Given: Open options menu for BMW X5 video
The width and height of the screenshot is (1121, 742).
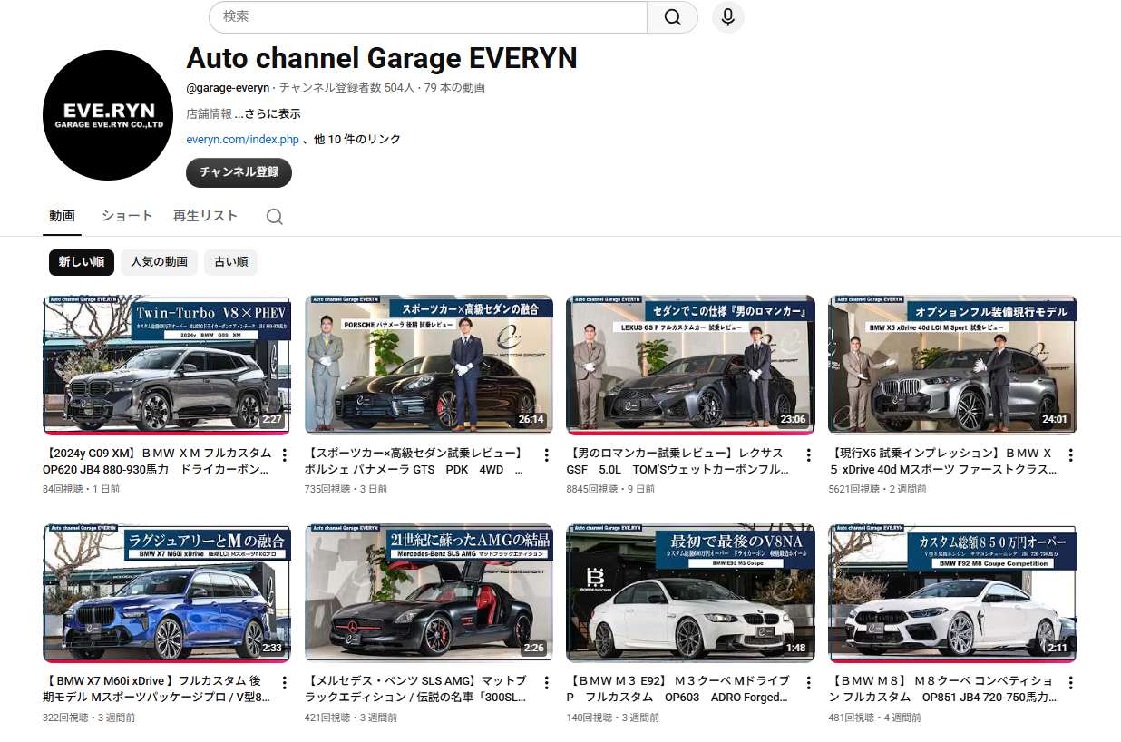Looking at the screenshot, I should (x=1070, y=454).
